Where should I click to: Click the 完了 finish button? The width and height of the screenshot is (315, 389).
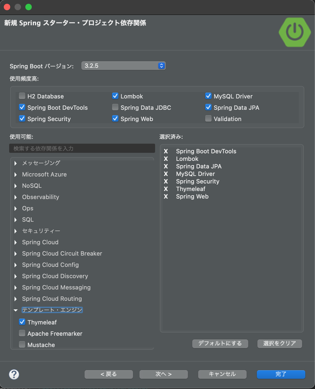tap(281, 374)
